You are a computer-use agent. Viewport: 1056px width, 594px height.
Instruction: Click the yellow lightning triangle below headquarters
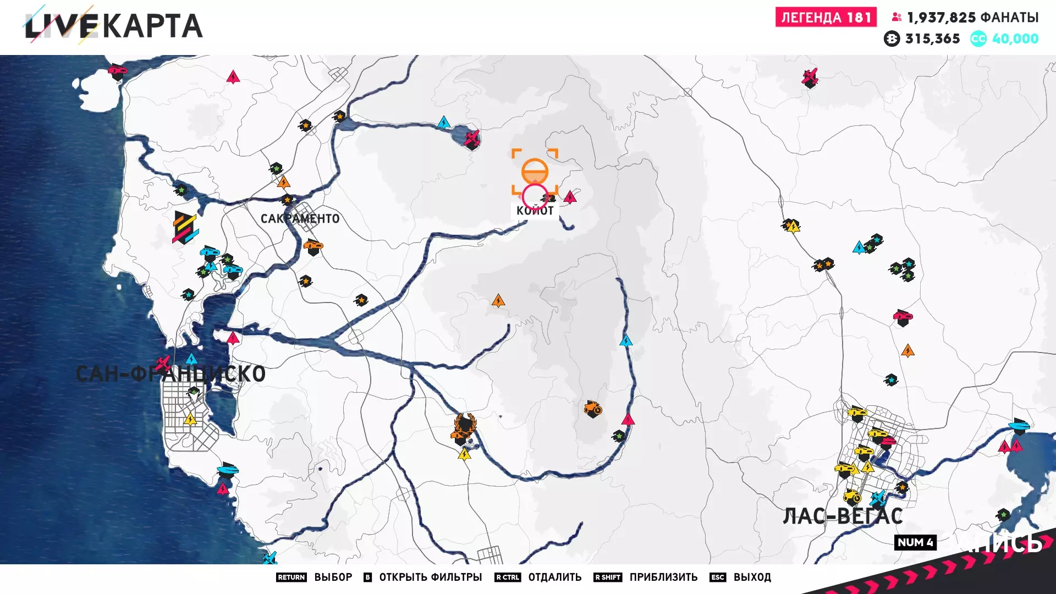pyautogui.click(x=464, y=455)
